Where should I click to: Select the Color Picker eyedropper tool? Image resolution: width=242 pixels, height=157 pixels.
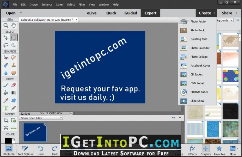coord(6,100)
